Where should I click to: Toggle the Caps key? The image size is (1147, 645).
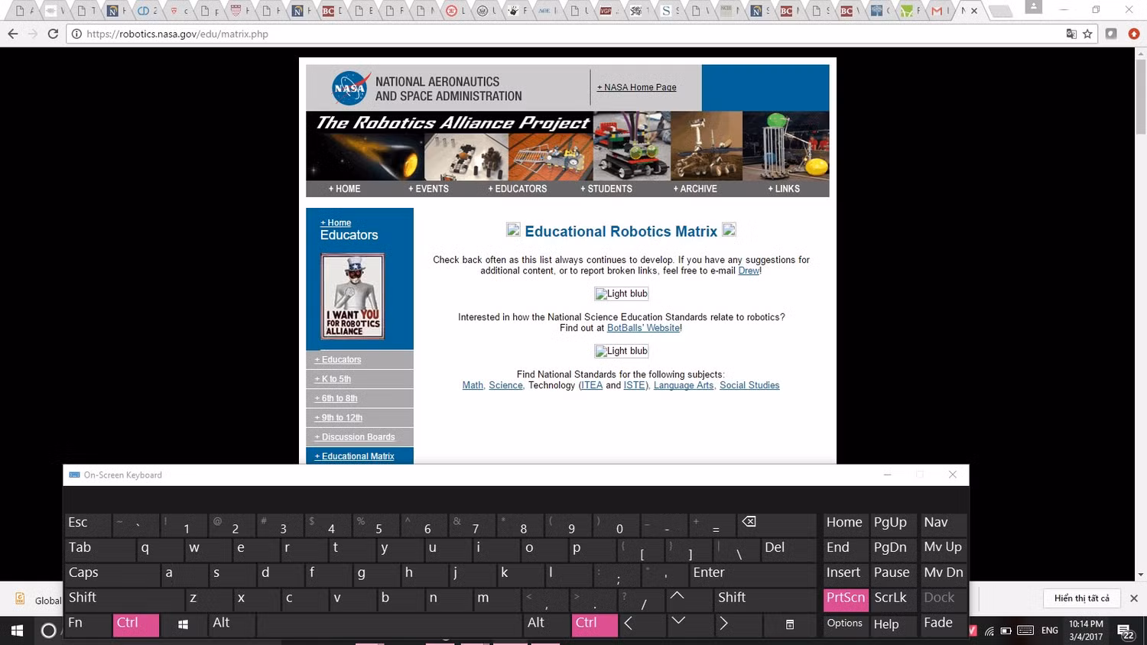(111, 573)
